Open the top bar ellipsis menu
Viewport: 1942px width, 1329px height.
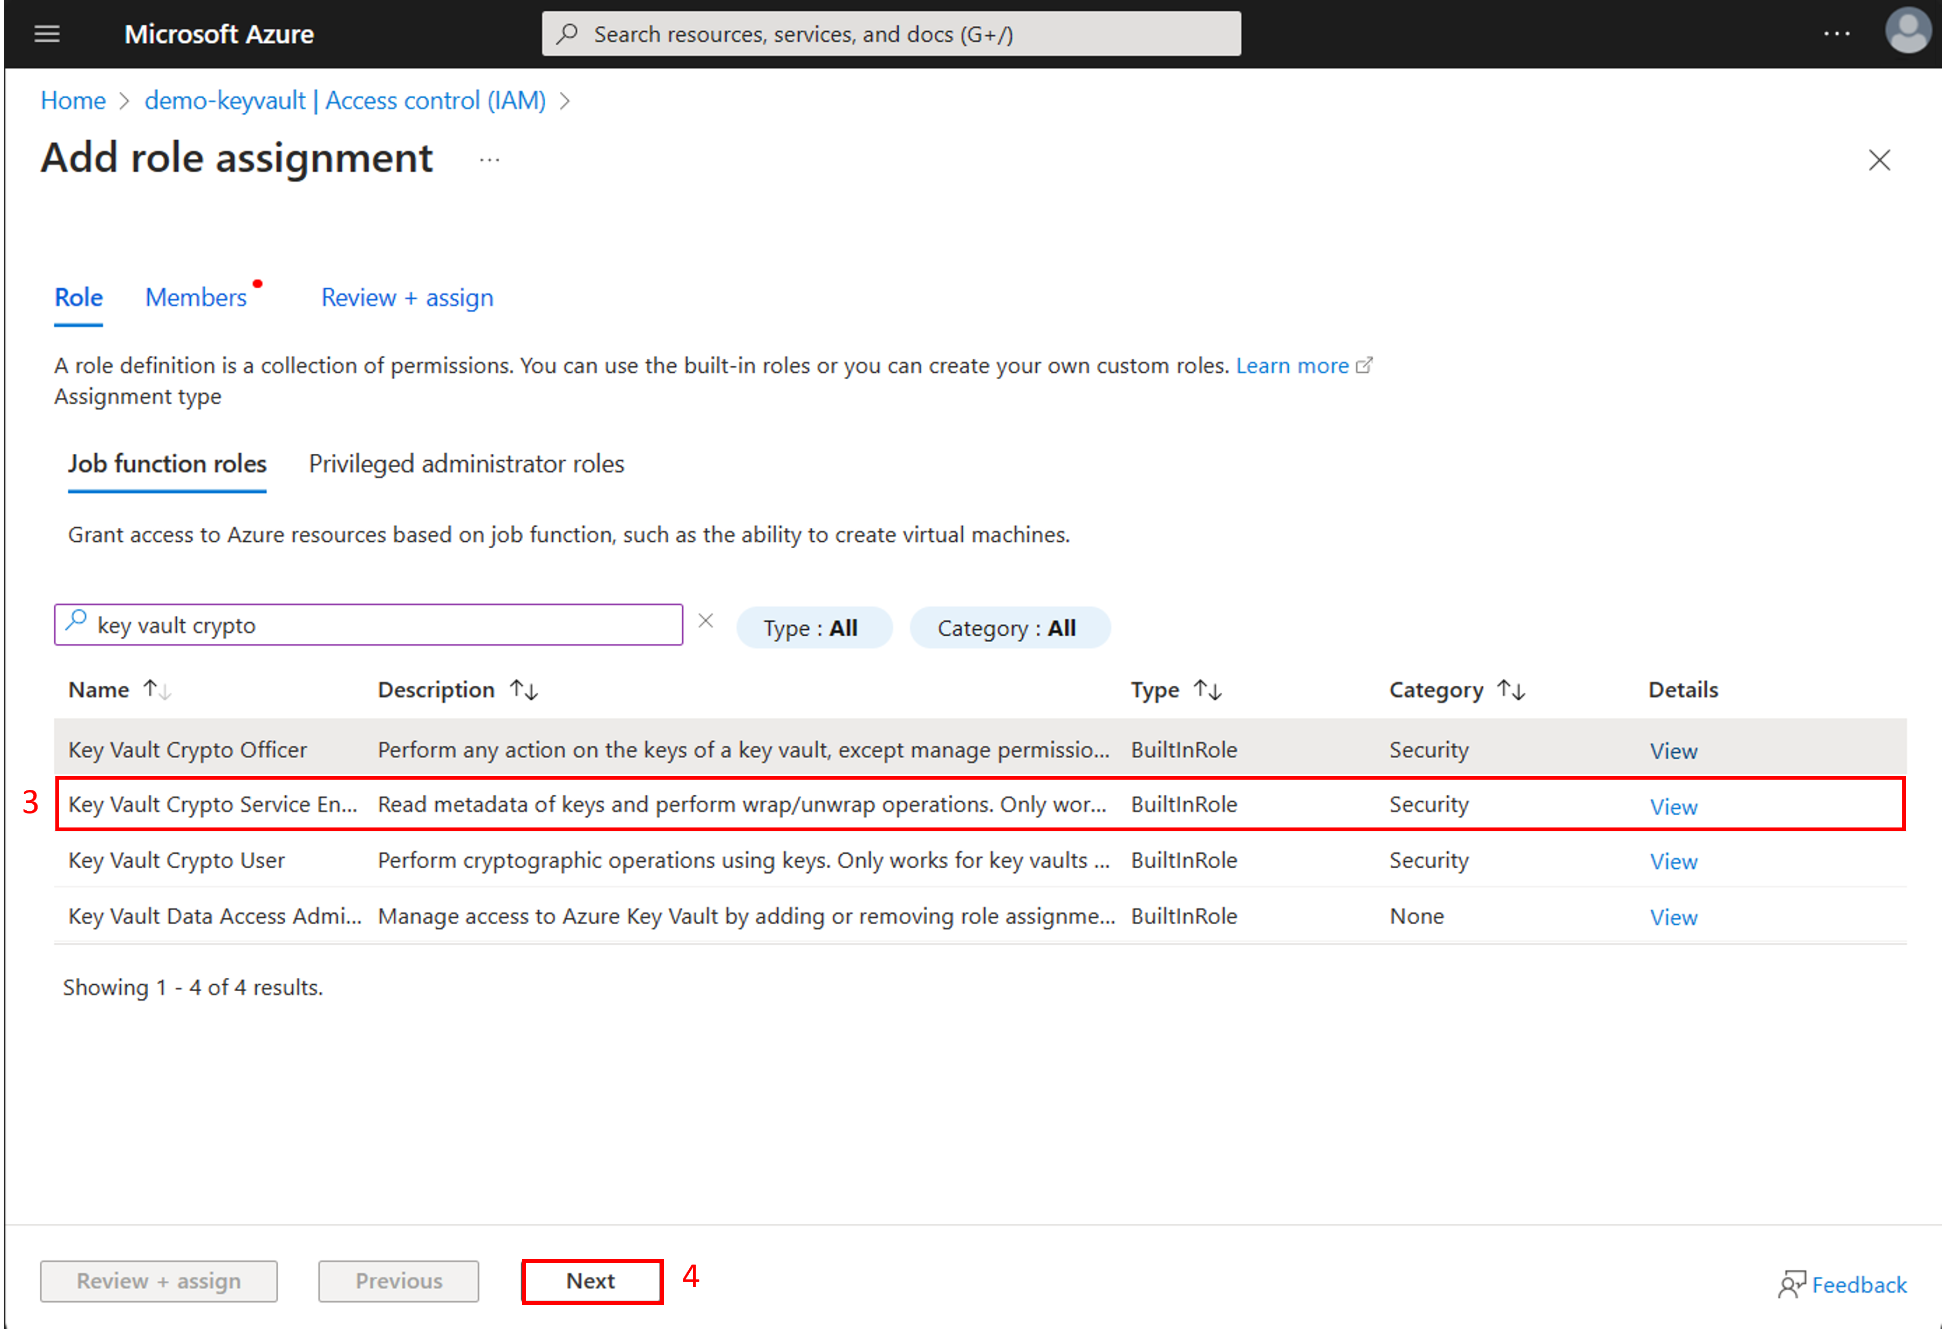pyautogui.click(x=1836, y=34)
